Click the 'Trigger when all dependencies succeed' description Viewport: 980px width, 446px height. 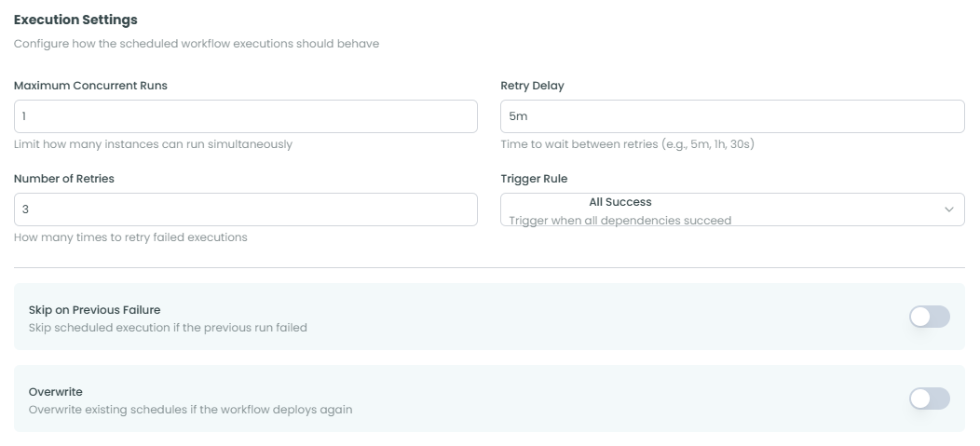619,221
